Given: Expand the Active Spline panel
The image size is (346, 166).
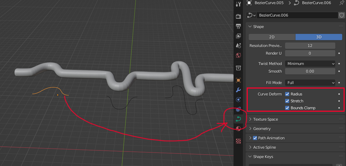Looking at the screenshot, I should pyautogui.click(x=250, y=147).
